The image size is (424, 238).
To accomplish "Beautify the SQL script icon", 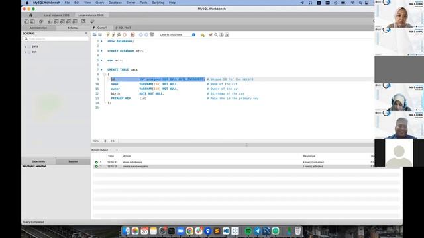I will click(x=211, y=35).
